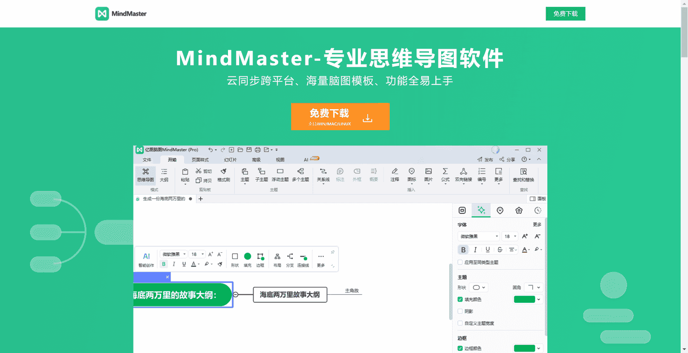The width and height of the screenshot is (688, 353).
Task: Toggle the 面板 panel visibility button
Action: click(x=538, y=199)
